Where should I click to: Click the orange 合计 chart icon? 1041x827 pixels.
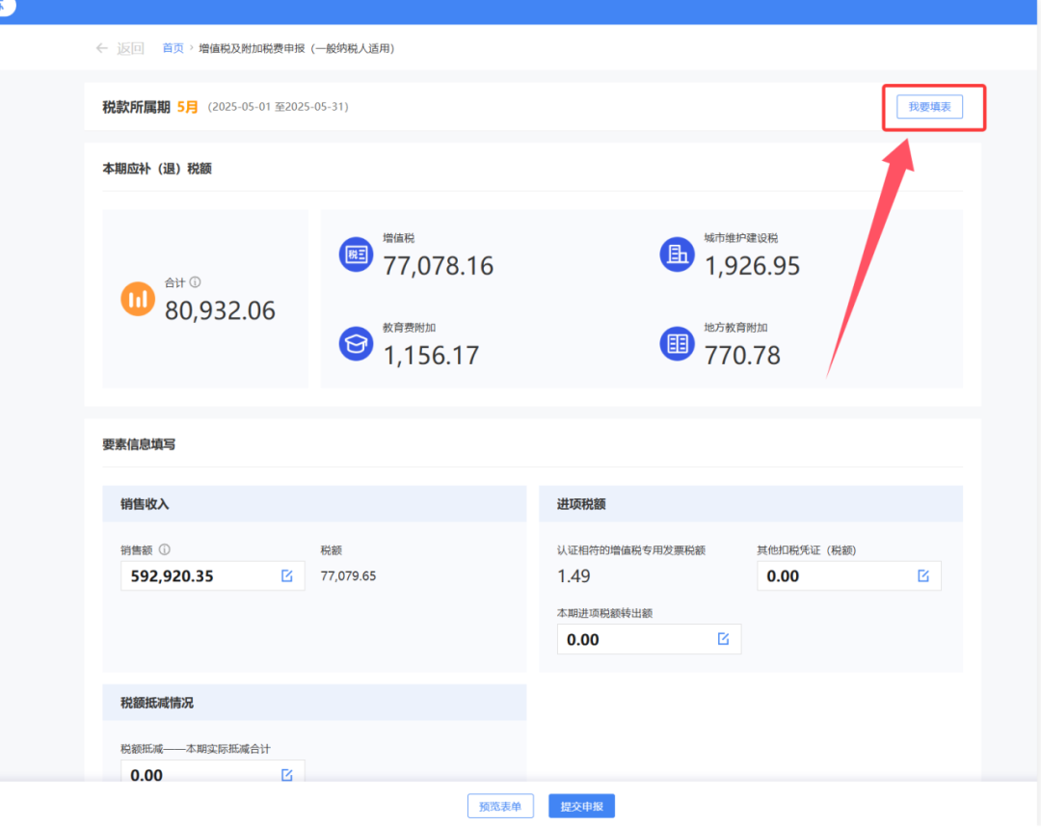138,299
